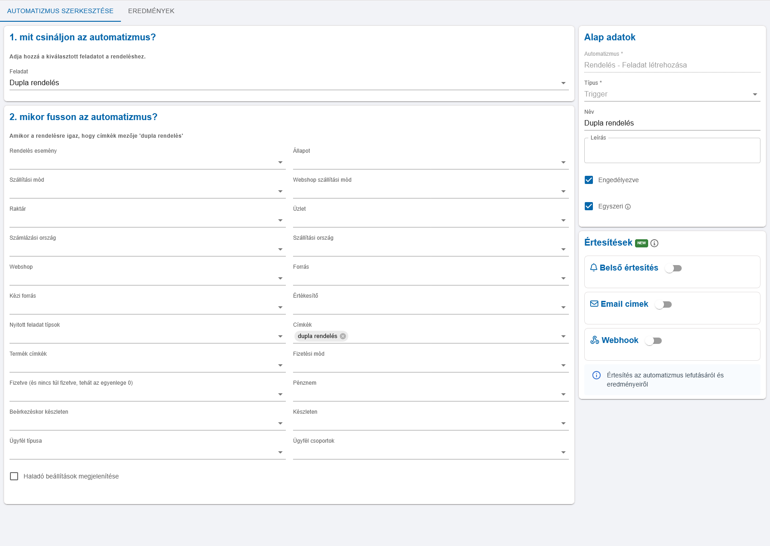Expand the Készleten dropdown
This screenshot has width=770, height=546.
point(431,423)
